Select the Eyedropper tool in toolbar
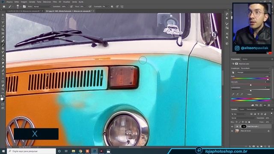The height and width of the screenshot is (154, 274). [x=3, y=37]
